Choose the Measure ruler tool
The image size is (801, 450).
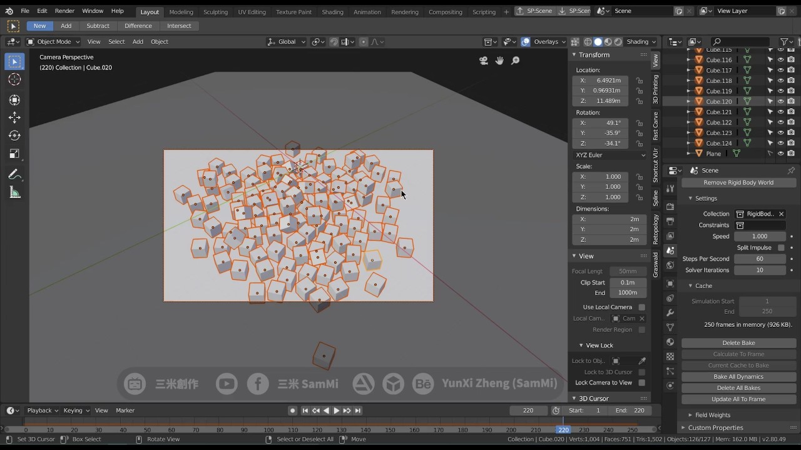click(x=14, y=193)
